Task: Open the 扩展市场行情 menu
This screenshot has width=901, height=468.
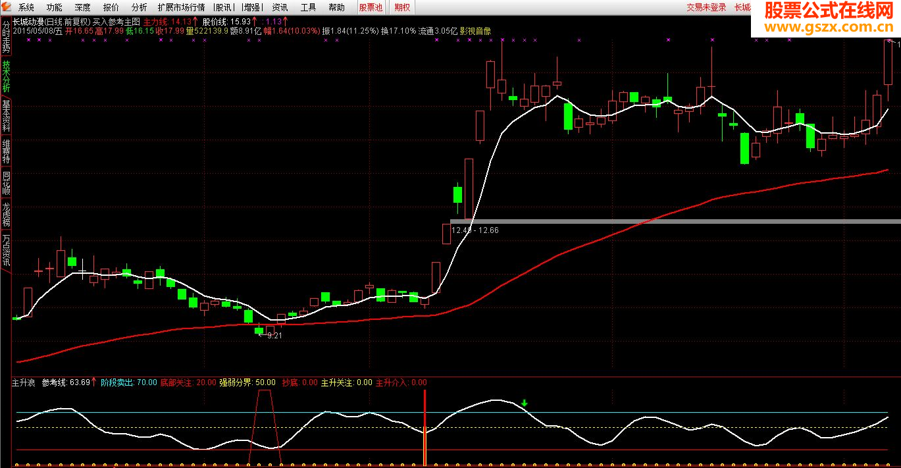Action: pyautogui.click(x=181, y=8)
